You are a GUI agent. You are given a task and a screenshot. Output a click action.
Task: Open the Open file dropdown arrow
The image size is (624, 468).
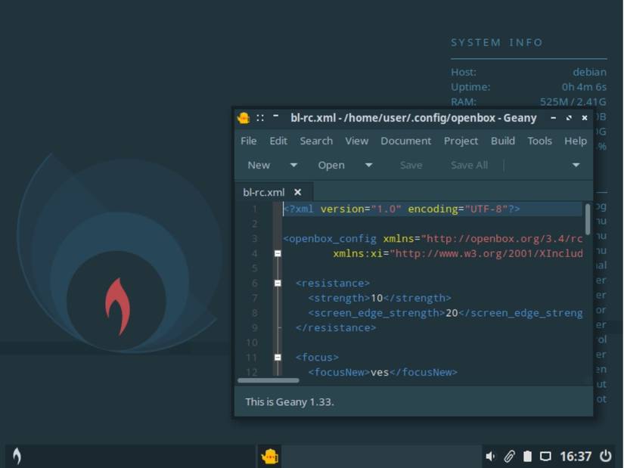[368, 165]
